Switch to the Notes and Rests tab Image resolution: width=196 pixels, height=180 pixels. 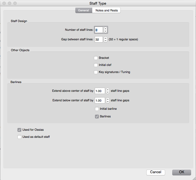pos(106,10)
